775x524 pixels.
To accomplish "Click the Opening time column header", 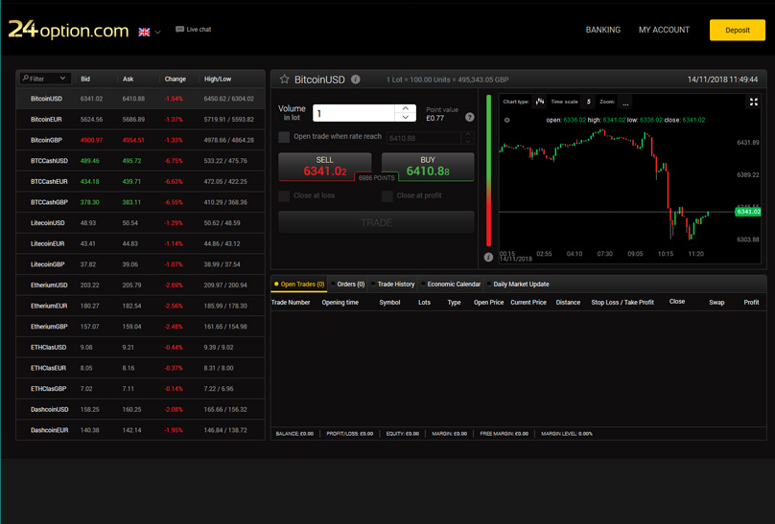I will 341,303.
